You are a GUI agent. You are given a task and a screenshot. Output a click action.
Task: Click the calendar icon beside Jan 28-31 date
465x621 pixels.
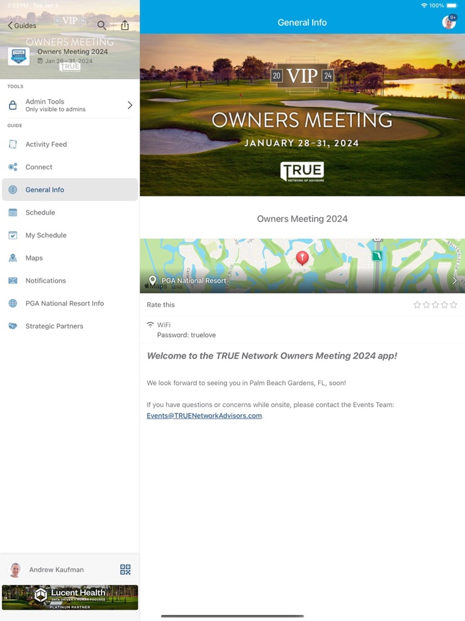coord(40,61)
